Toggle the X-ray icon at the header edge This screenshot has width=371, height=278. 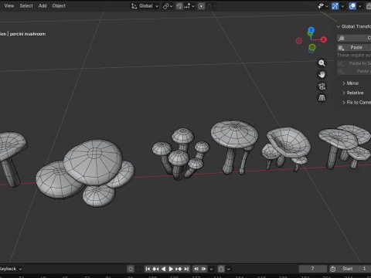coord(369,6)
